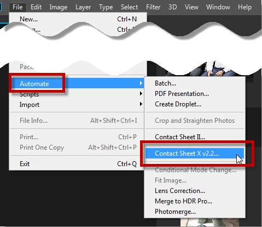Open the Filter menu

153,7
